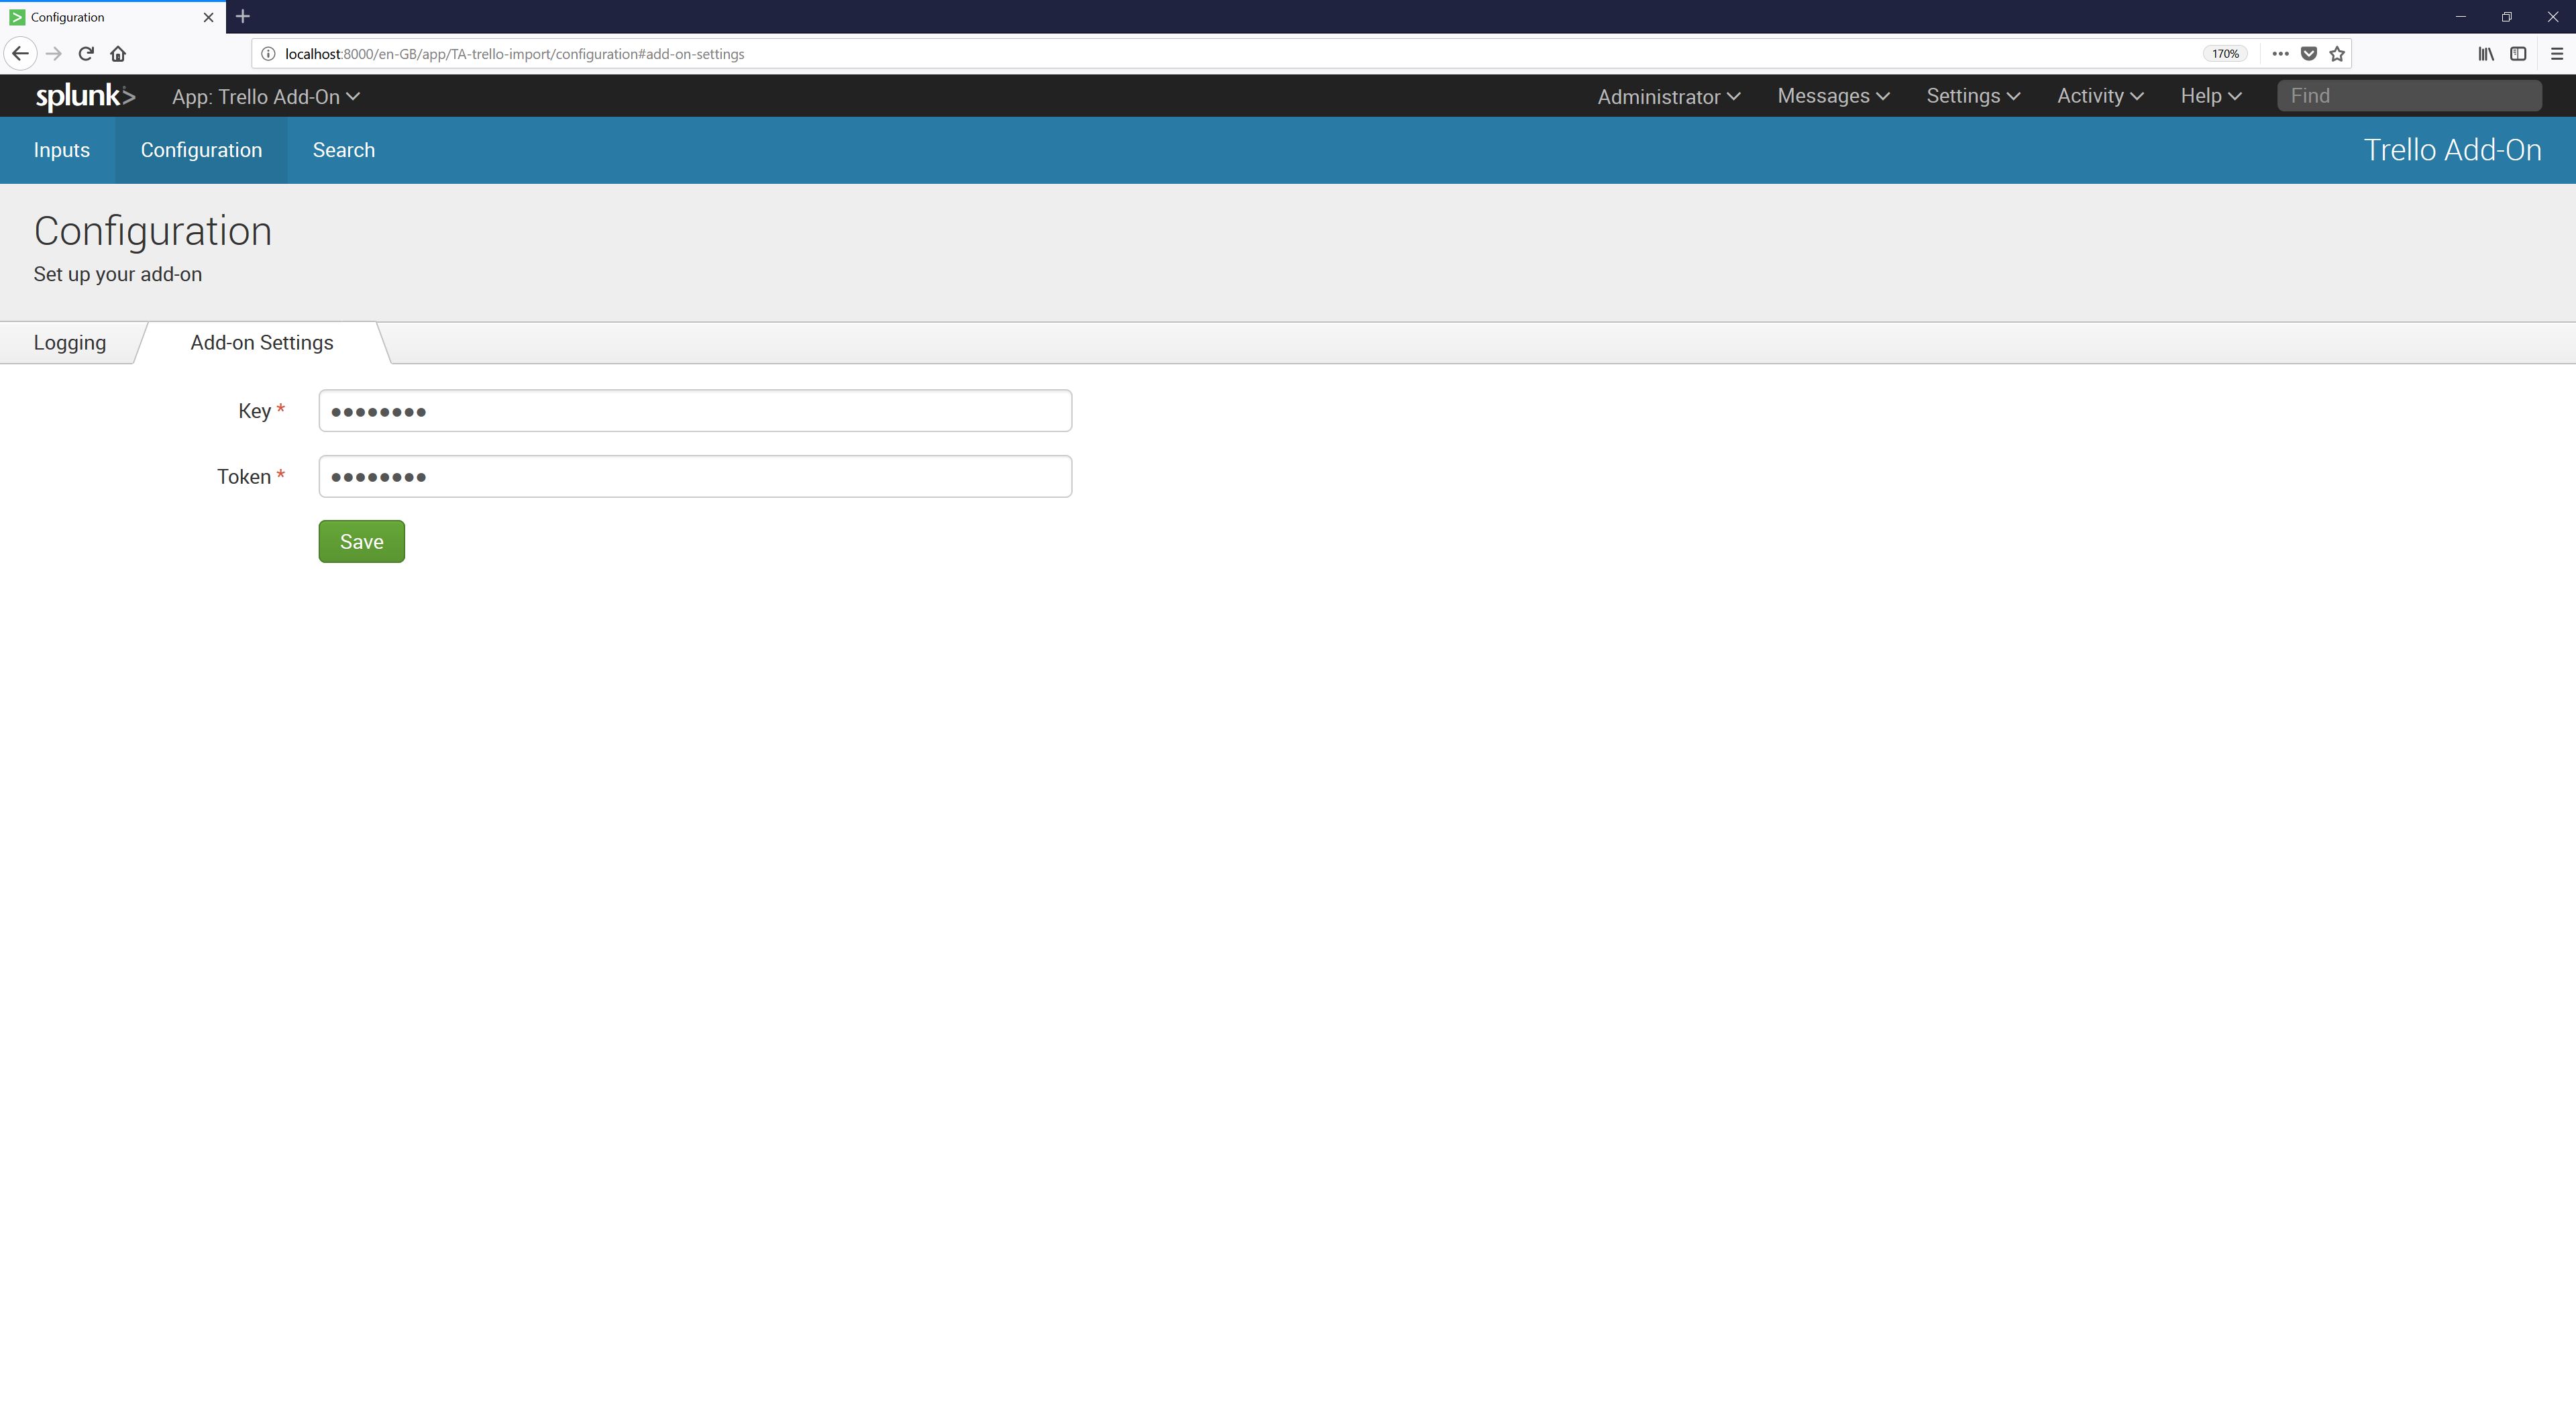Click into the Token field
This screenshot has height=1409, width=2576.
695,476
